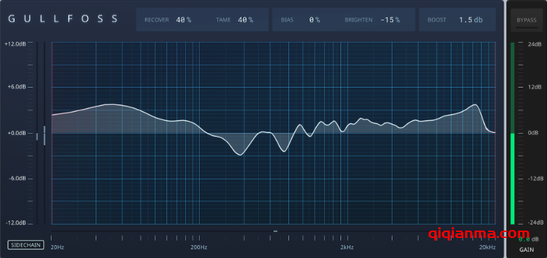Click the +12.0dB scale label
Screen dimensions: 547x258
[x=15, y=44]
